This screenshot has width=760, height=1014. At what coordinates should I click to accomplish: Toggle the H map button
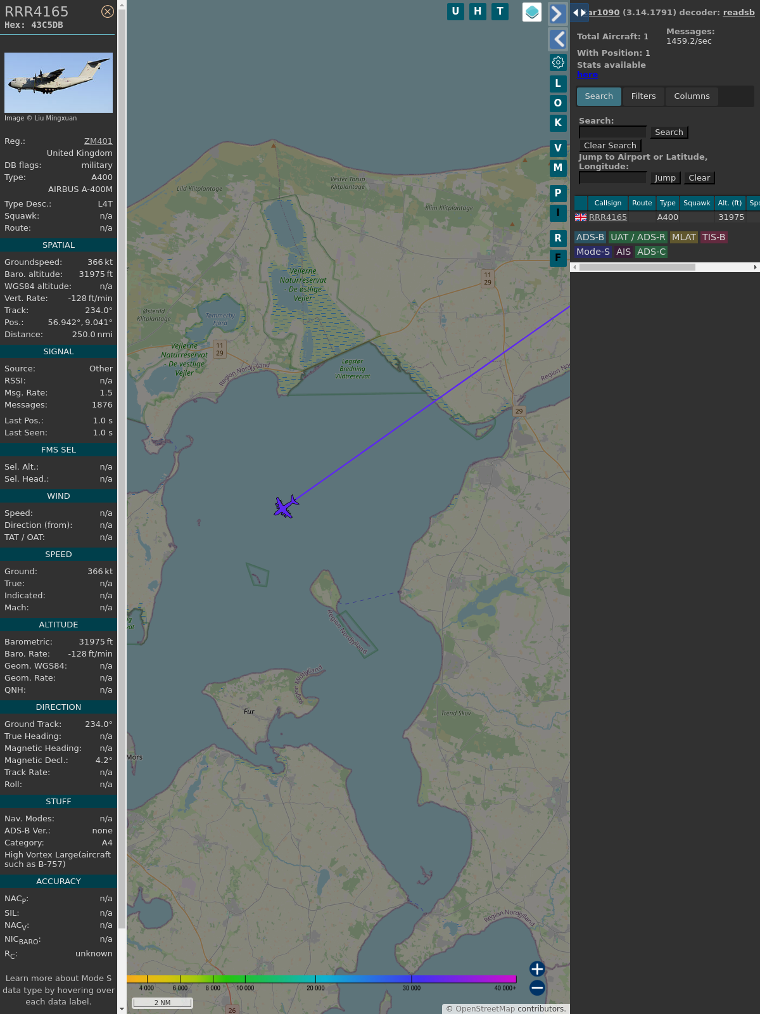[478, 11]
